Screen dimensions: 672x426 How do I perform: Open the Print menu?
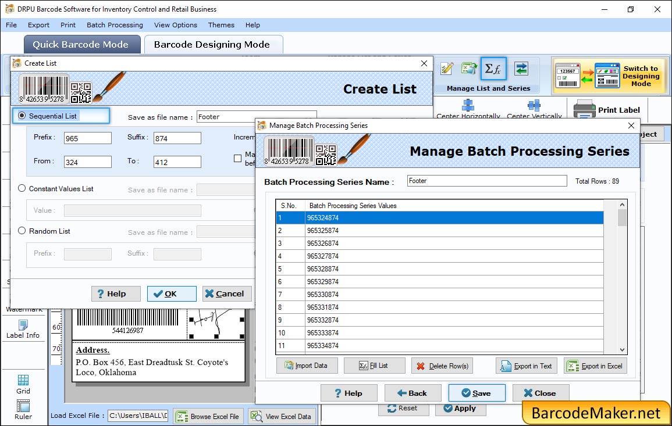click(x=67, y=25)
